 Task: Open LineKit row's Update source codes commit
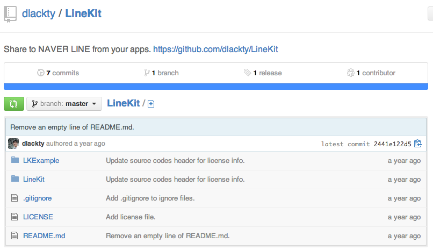(x=175, y=179)
